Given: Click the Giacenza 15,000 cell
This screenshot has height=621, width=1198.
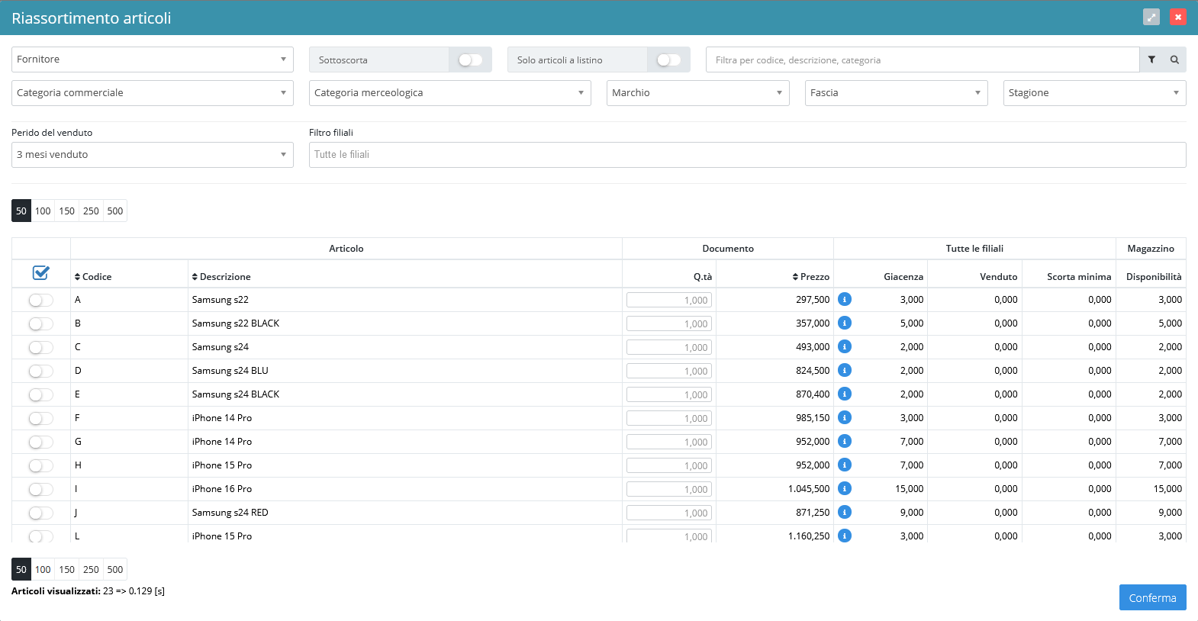Looking at the screenshot, I should coord(910,489).
